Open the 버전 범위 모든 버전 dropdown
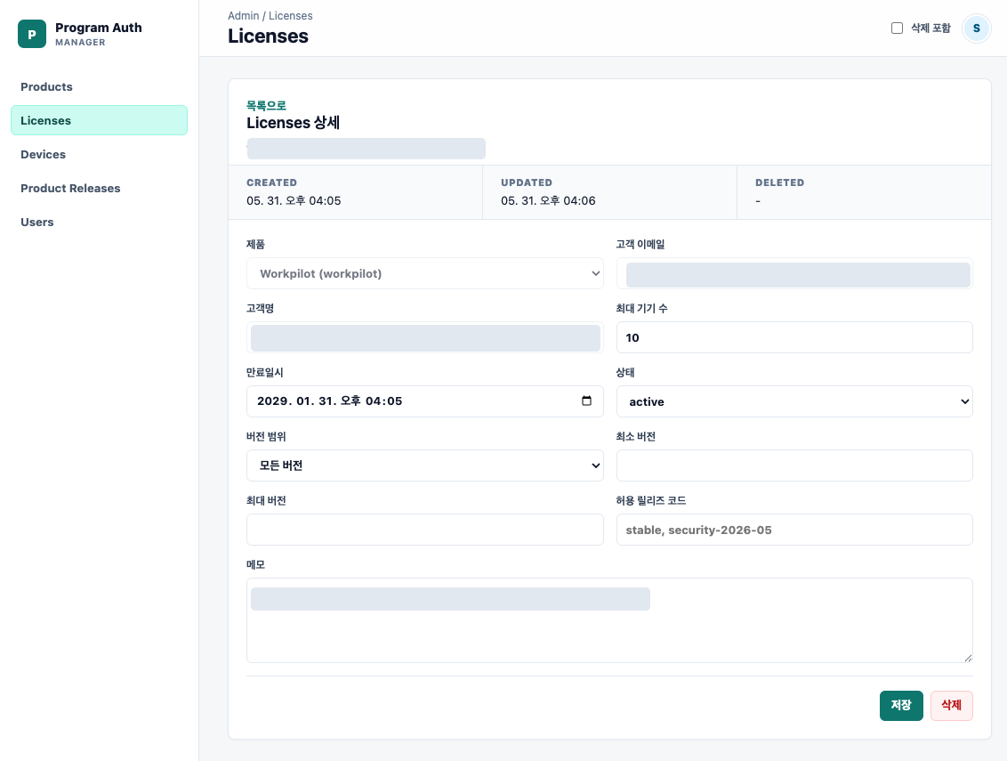Image resolution: width=1007 pixels, height=761 pixels. click(425, 466)
